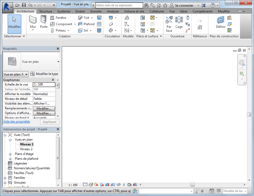This screenshot has height=196, width=254.
Task: Click the area tool icon
Action: tap(152, 18)
